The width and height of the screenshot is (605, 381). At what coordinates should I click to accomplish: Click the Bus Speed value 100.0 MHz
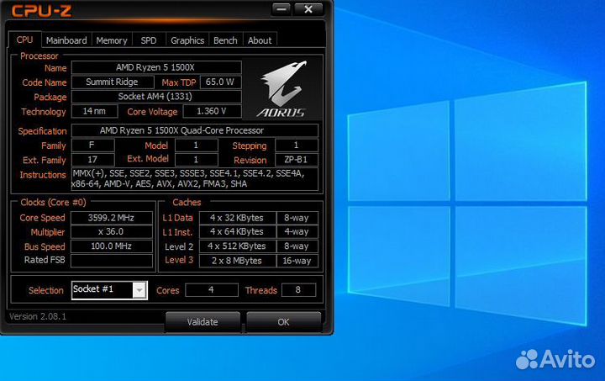(x=112, y=246)
